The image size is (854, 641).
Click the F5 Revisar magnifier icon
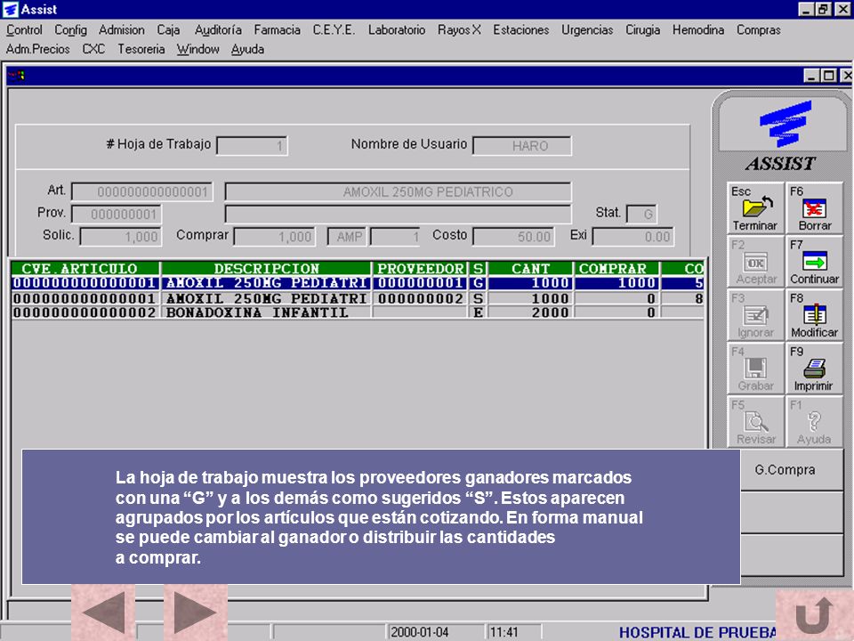(x=755, y=421)
